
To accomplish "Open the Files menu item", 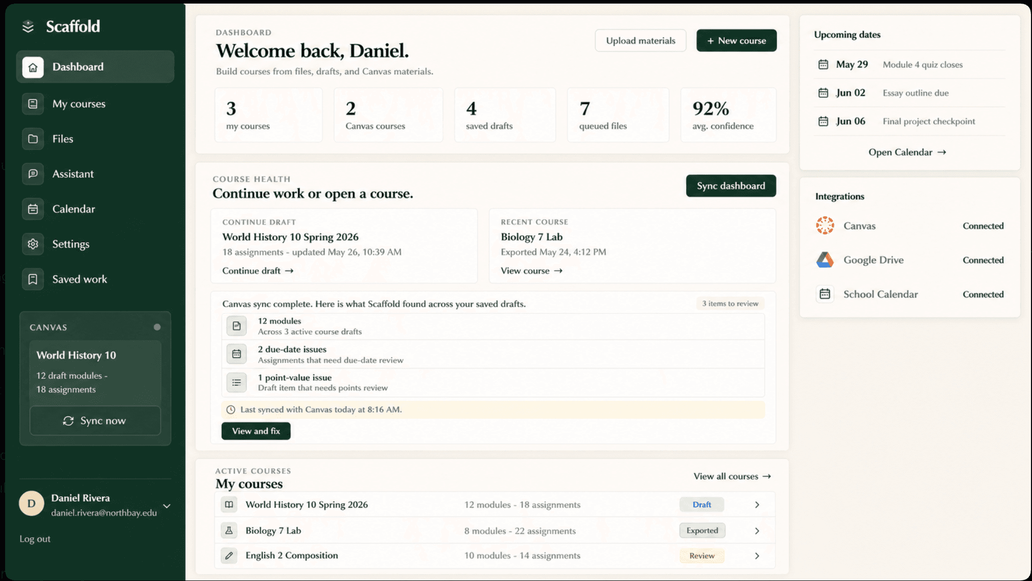I will click(95, 139).
